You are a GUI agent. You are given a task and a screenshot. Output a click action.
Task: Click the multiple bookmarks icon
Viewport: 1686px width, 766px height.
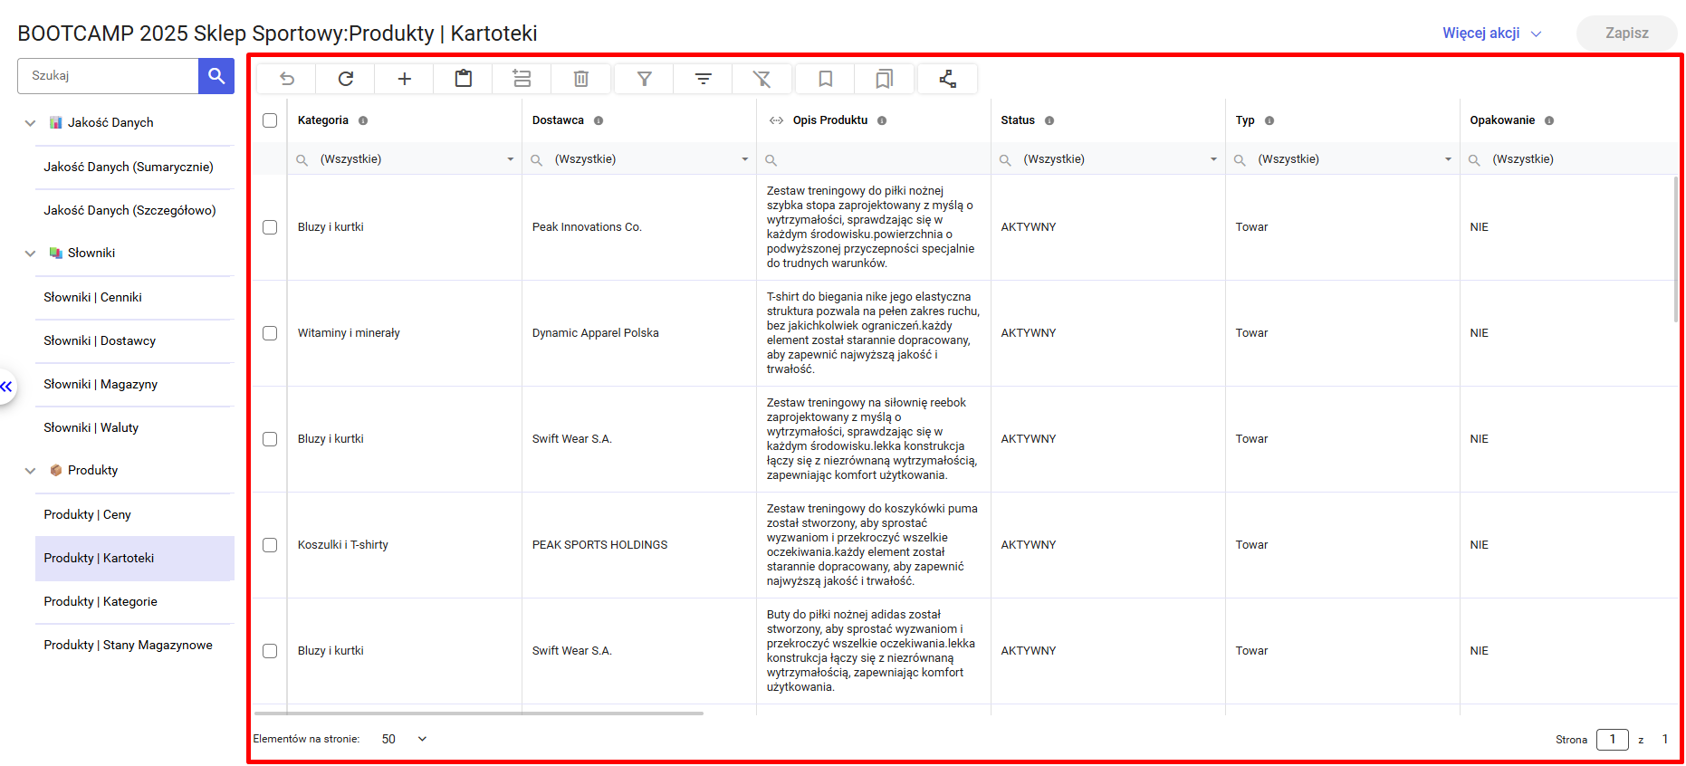[885, 79]
